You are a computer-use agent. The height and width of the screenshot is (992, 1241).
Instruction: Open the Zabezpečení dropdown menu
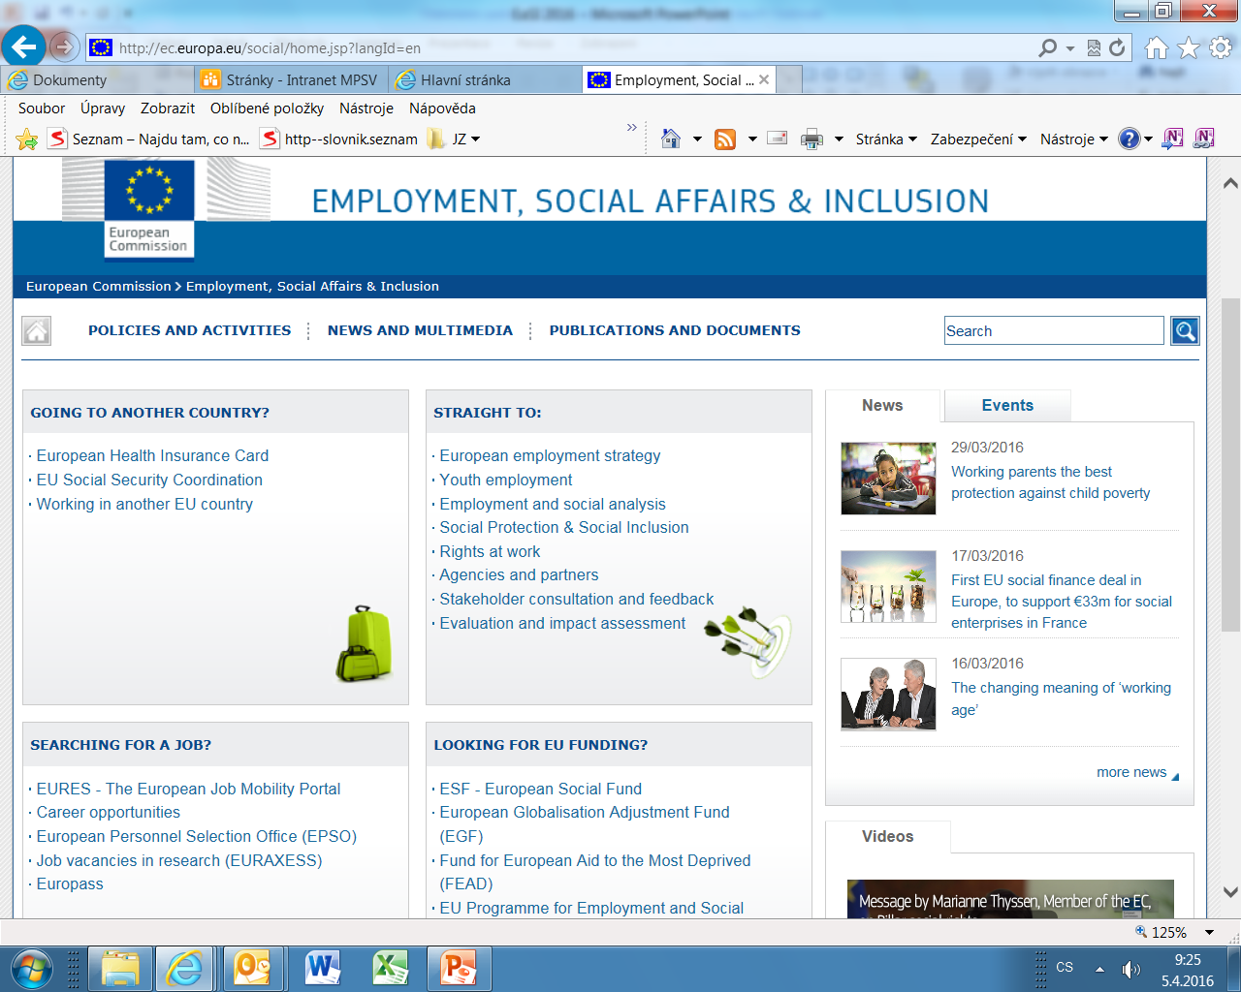(978, 139)
